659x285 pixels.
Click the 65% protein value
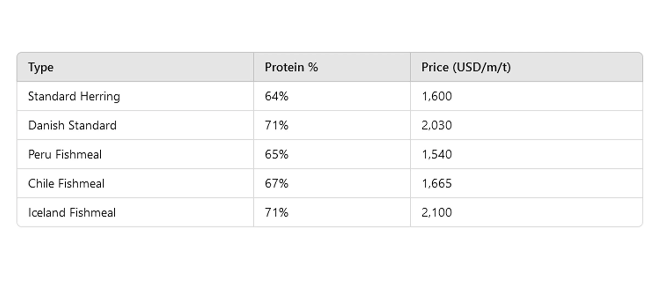(276, 154)
